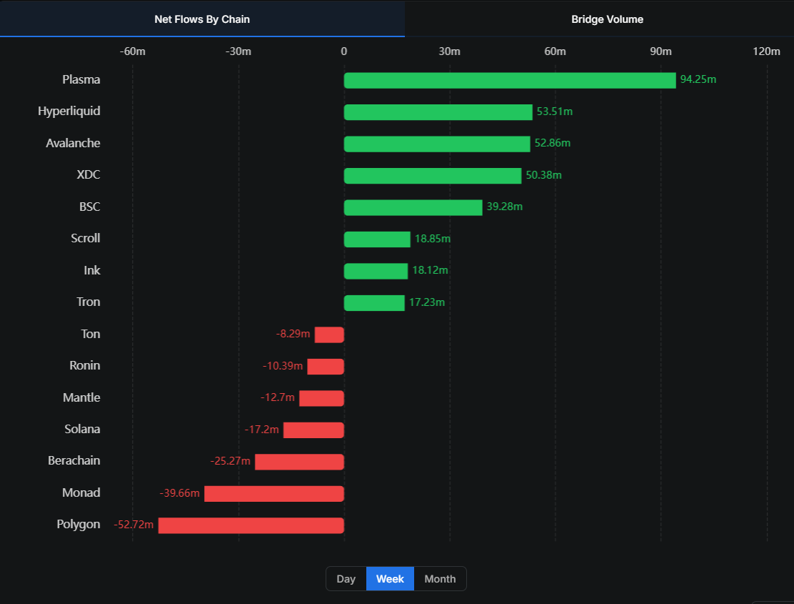Click the green Plasma inflow bar
The width and height of the screenshot is (794, 604).
(x=510, y=80)
